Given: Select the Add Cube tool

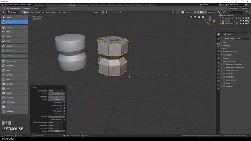Looking at the screenshot, I should click(x=15, y=56).
